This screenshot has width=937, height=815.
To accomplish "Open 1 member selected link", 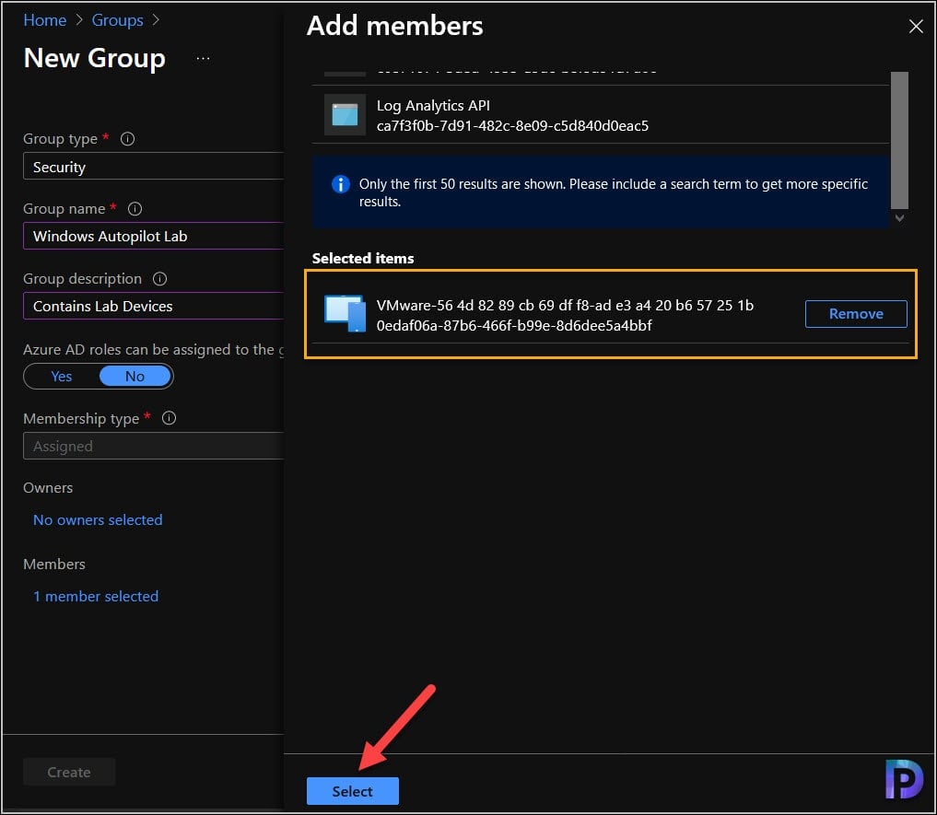I will coord(96,597).
